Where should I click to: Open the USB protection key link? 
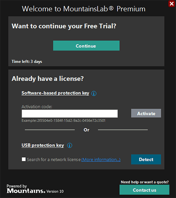tap(43, 145)
